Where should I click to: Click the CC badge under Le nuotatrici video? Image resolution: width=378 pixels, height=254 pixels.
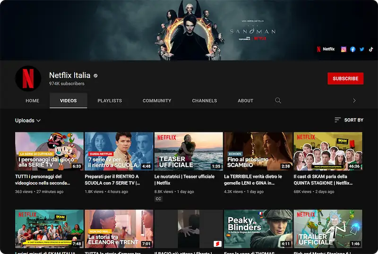[158, 199]
